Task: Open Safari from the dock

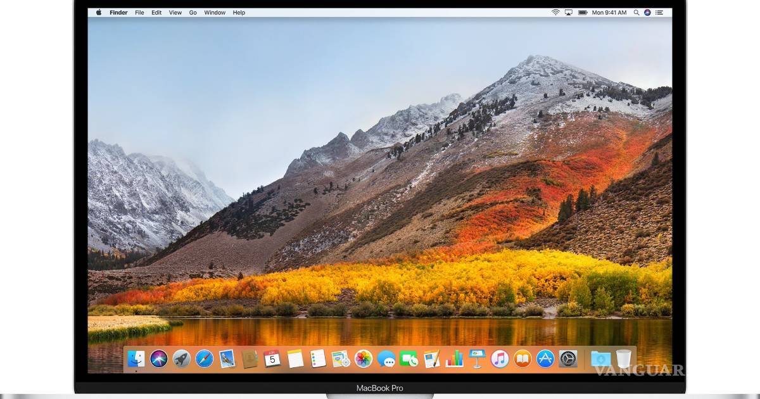Action: pyautogui.click(x=204, y=358)
